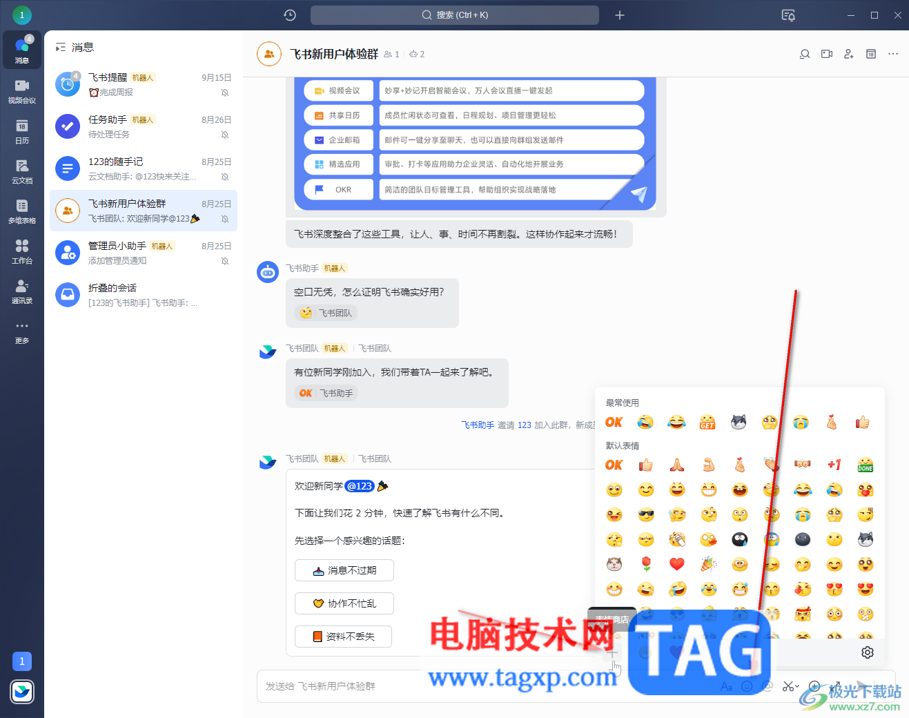Click the 飞书新用户体验群 avatar in chat header

tap(269, 54)
